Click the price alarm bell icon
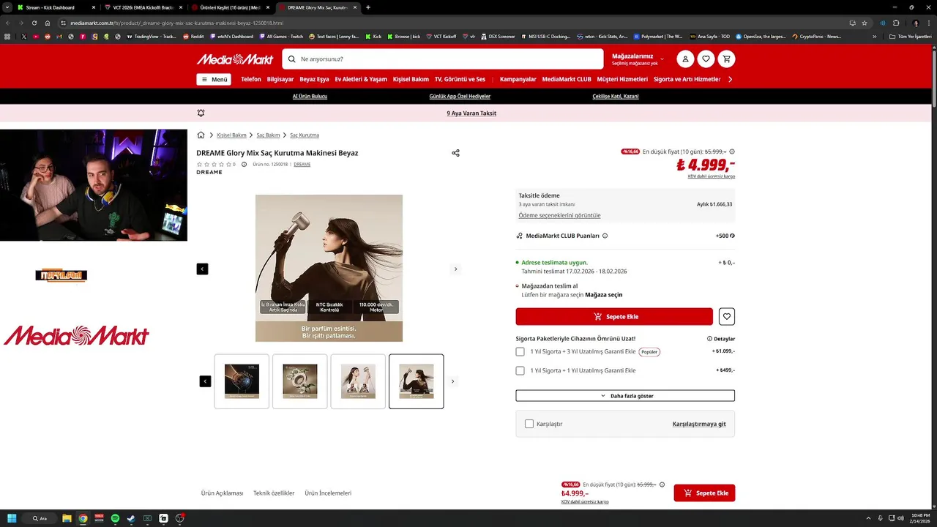Viewport: 937px width, 527px height. 201,113
